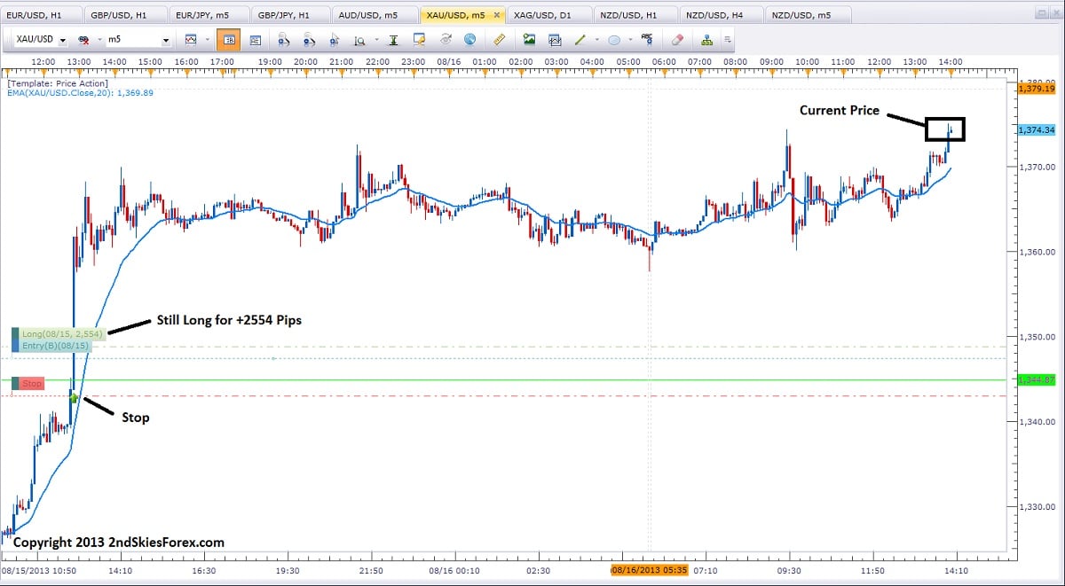Select the ABC text label tool
This screenshot has height=586, width=1065.
click(x=647, y=40)
